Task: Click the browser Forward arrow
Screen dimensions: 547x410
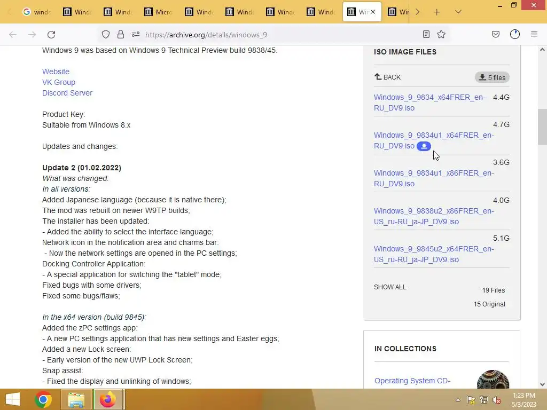Action: 32,35
